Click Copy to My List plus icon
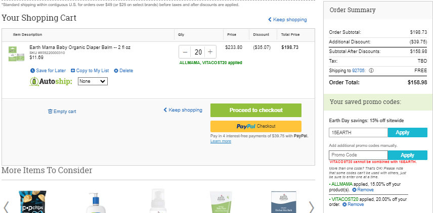The image size is (433, 213). pyautogui.click(x=73, y=71)
